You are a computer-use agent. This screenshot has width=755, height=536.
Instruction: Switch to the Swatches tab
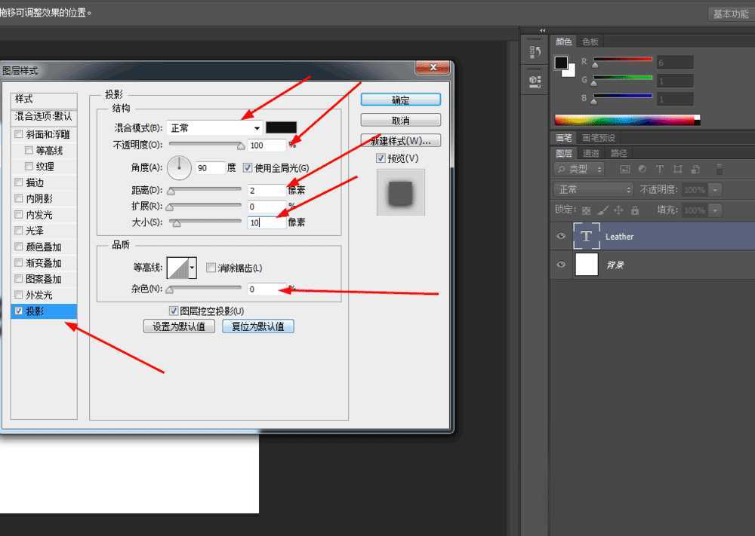(x=590, y=41)
